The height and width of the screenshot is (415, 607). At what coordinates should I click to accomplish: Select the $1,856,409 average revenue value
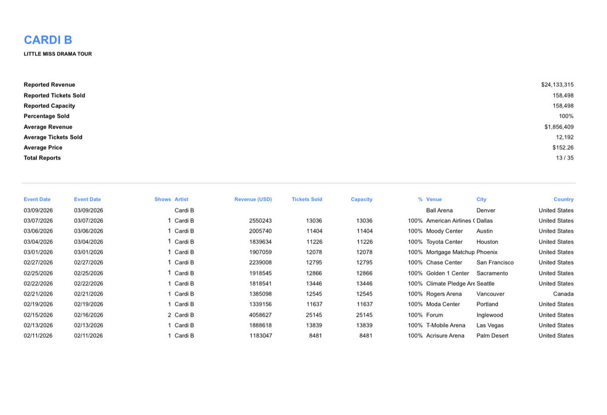(x=559, y=127)
